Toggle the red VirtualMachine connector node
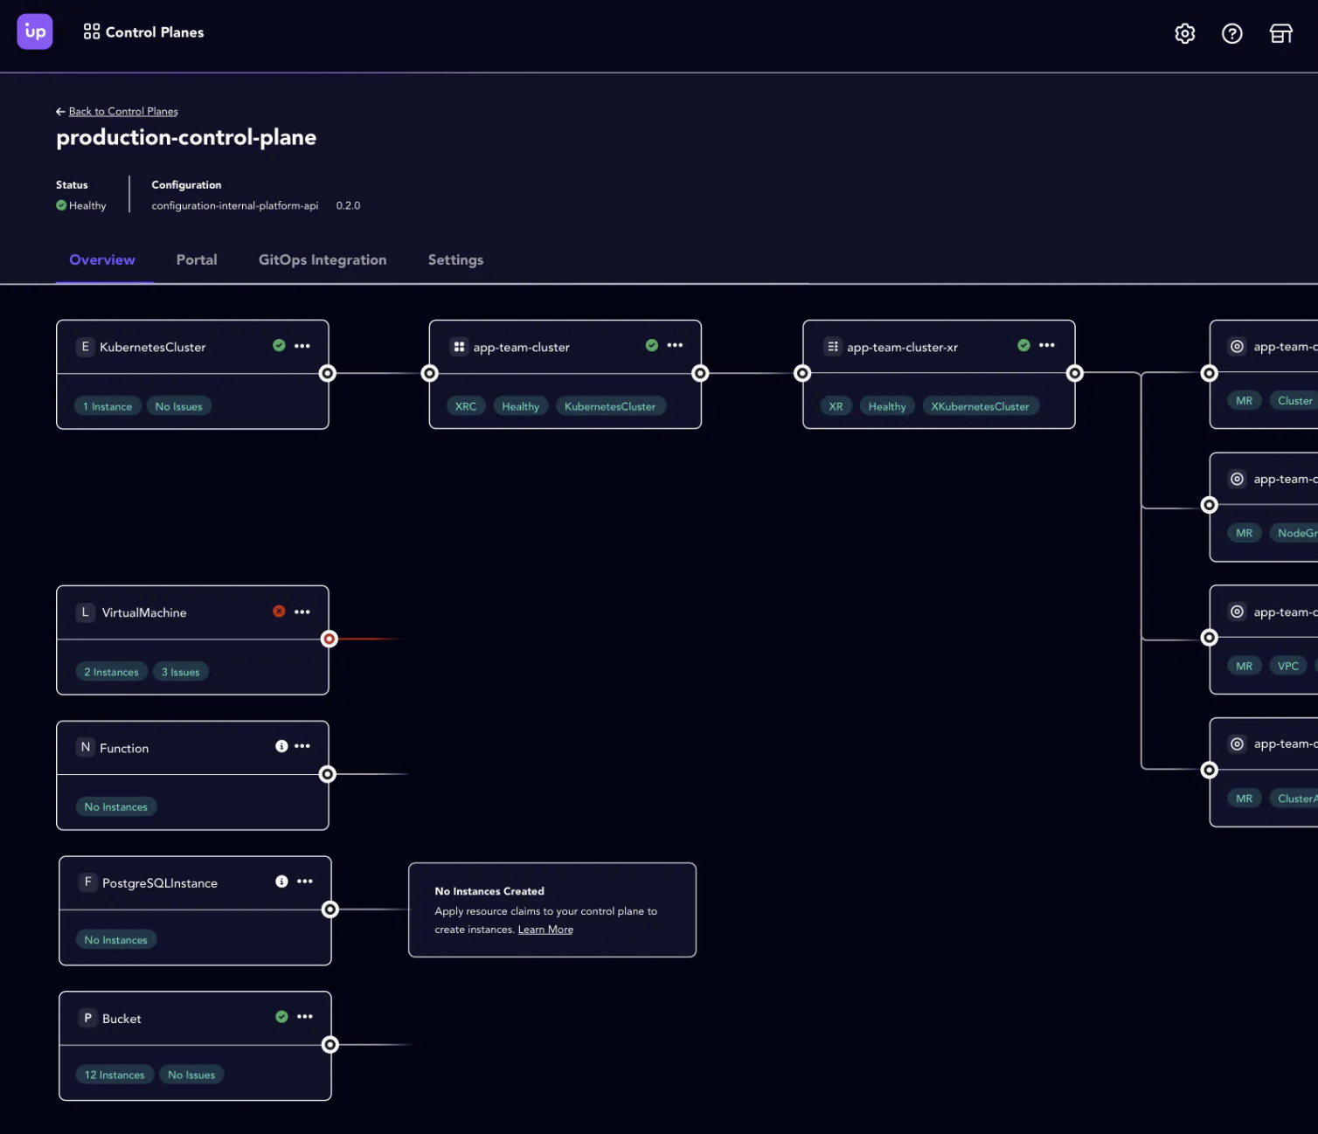This screenshot has width=1318, height=1134. point(329,639)
